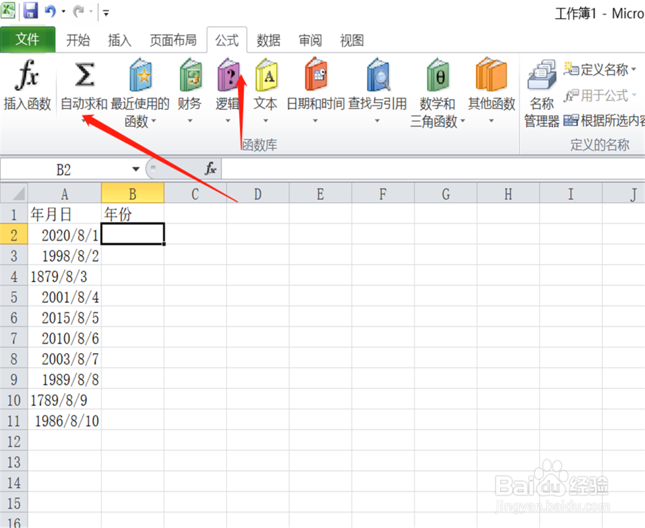Select cell with date 1998/8/2

64,256
